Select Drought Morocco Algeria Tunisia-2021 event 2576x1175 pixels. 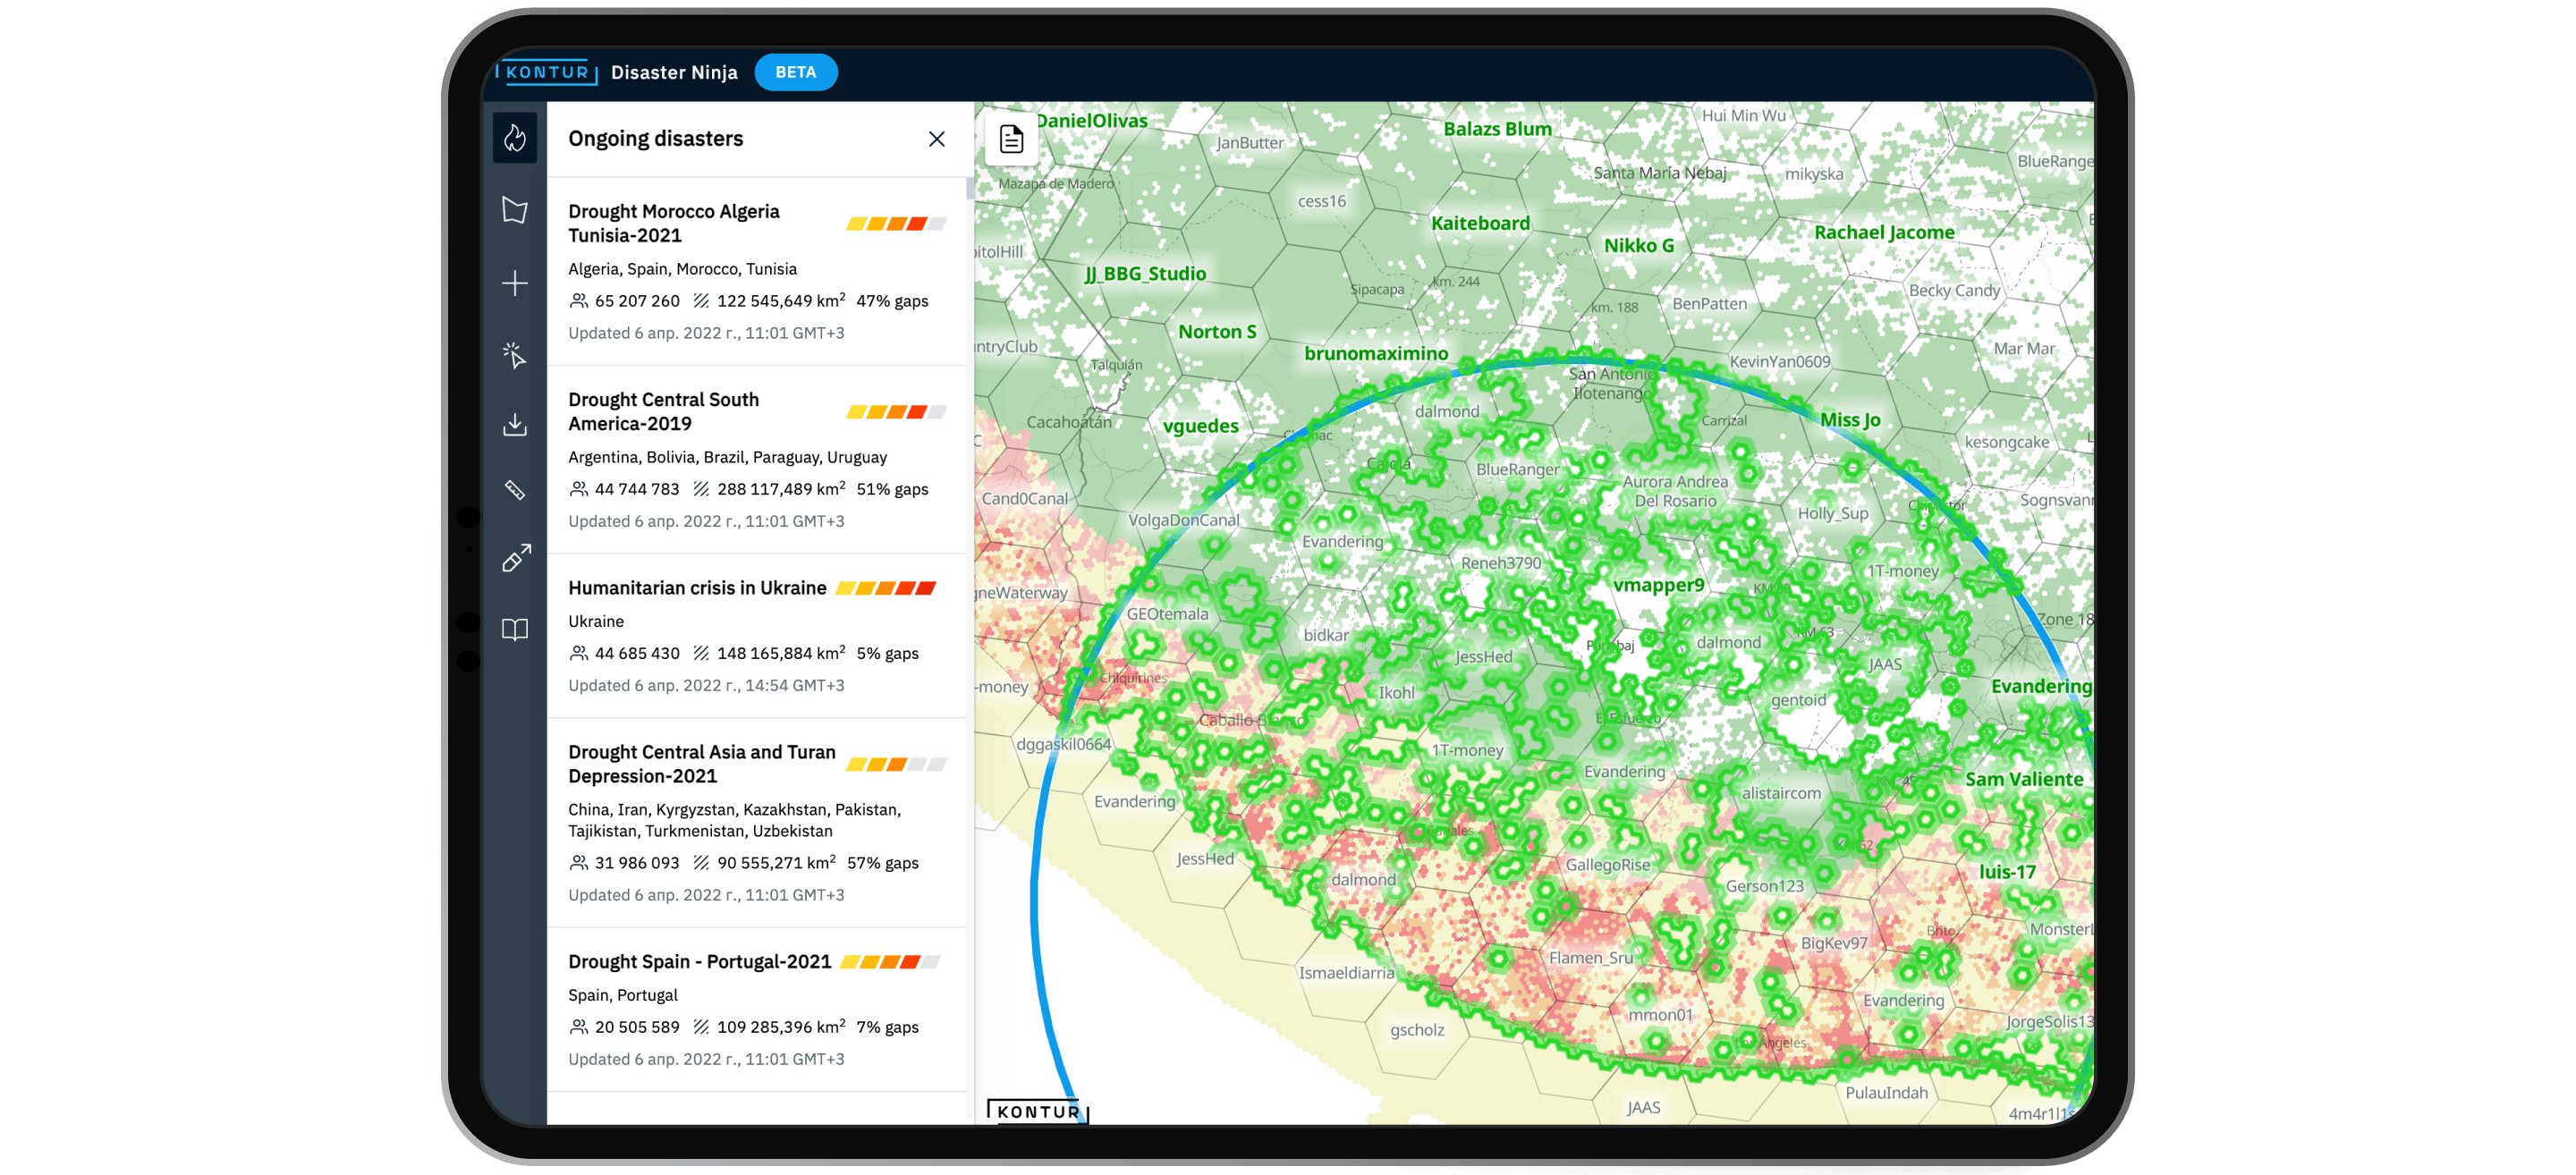coord(673,223)
